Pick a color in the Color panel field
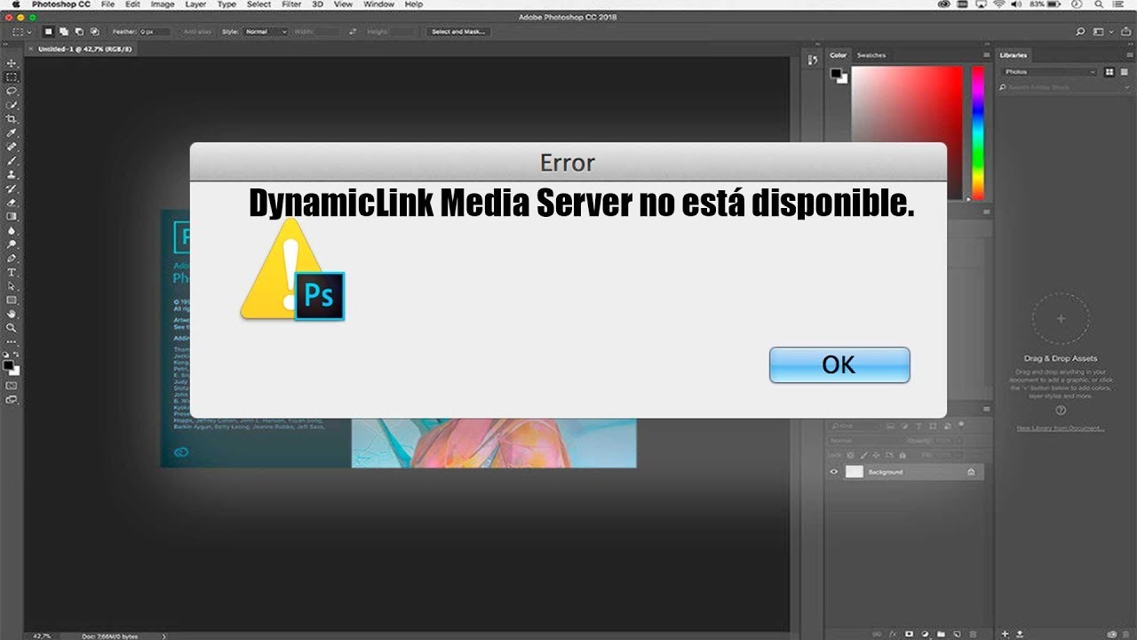The height and width of the screenshot is (640, 1137). pos(907,133)
